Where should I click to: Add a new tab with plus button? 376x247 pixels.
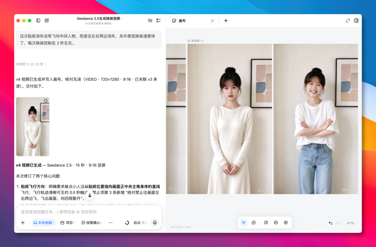point(226,21)
